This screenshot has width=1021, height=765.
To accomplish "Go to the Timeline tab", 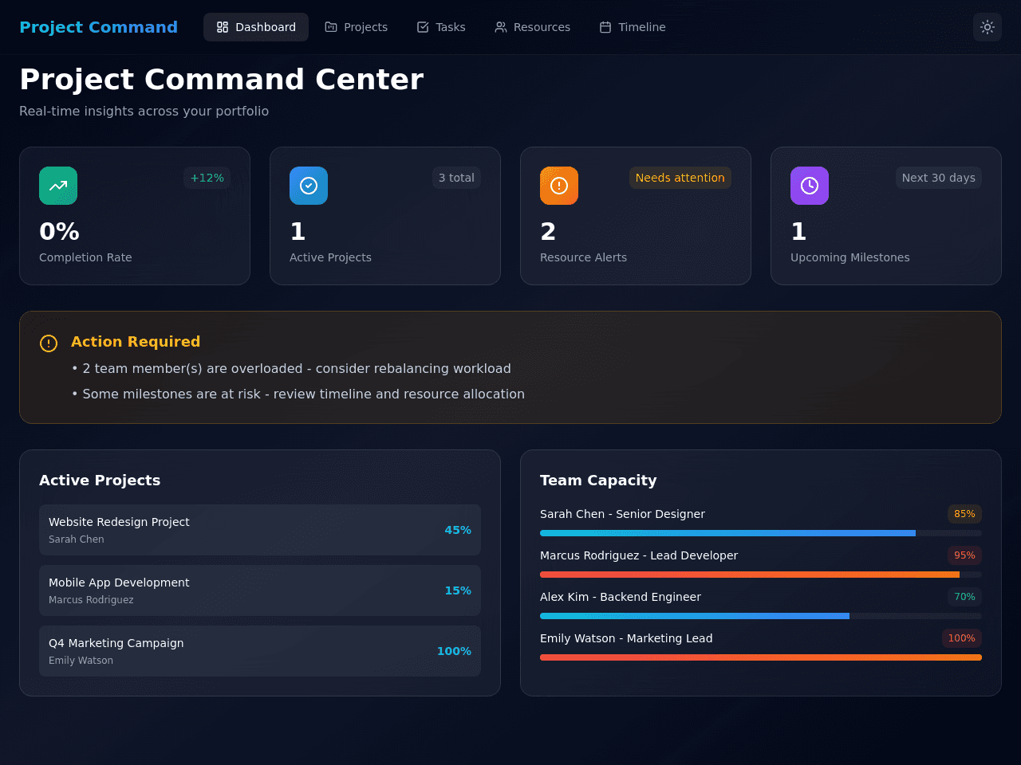I will coord(633,27).
